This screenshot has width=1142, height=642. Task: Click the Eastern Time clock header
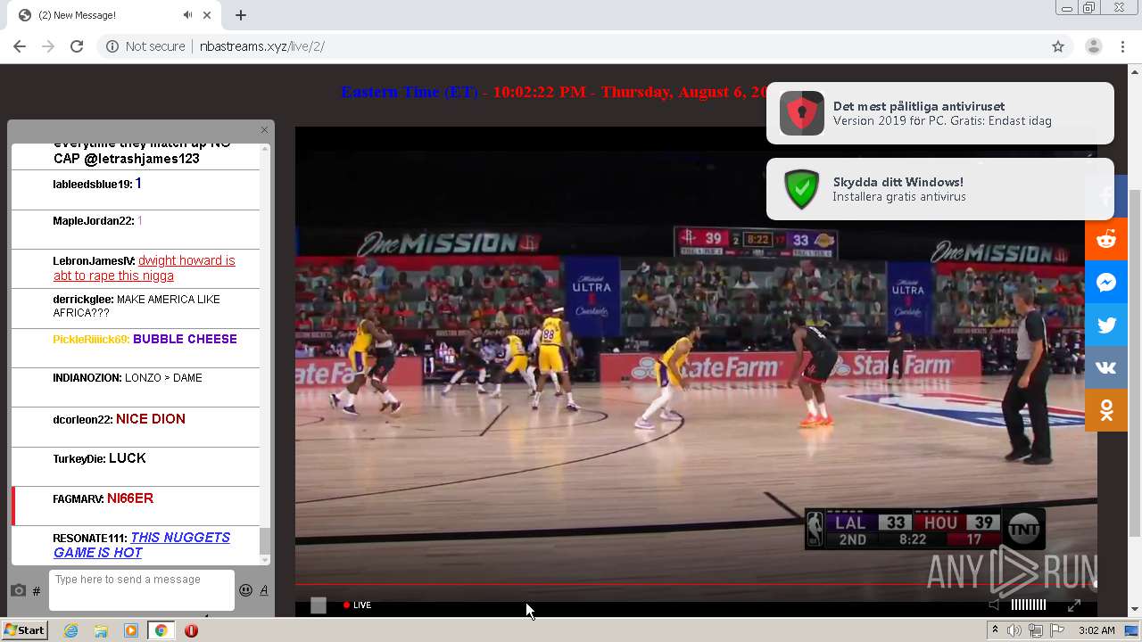coord(553,92)
